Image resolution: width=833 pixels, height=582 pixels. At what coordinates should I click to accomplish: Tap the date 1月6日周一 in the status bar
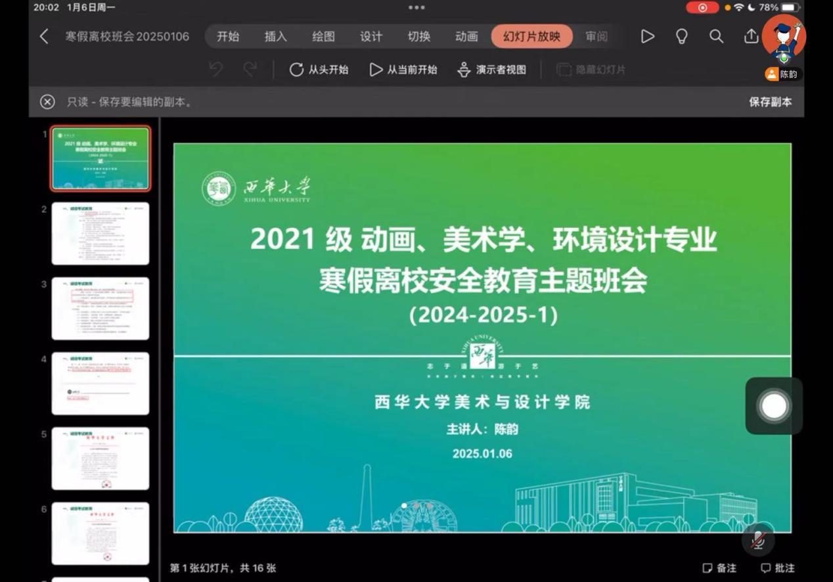click(91, 7)
